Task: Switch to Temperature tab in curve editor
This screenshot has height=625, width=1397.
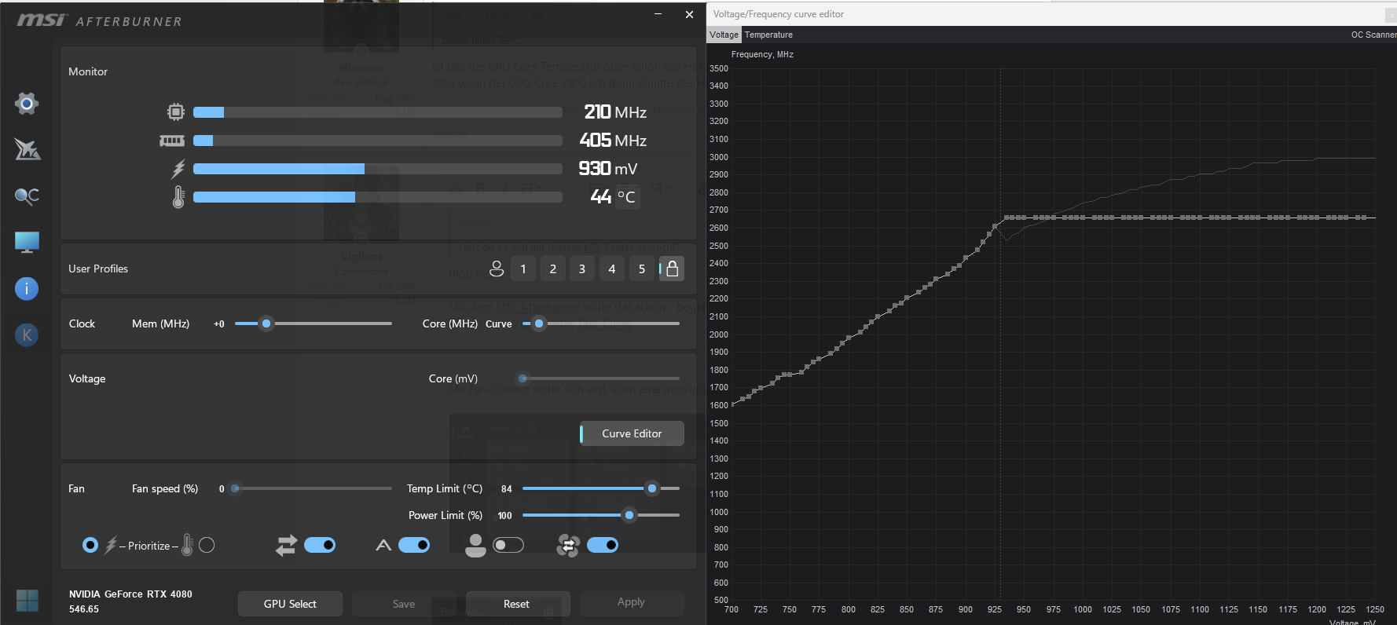Action: (x=768, y=35)
